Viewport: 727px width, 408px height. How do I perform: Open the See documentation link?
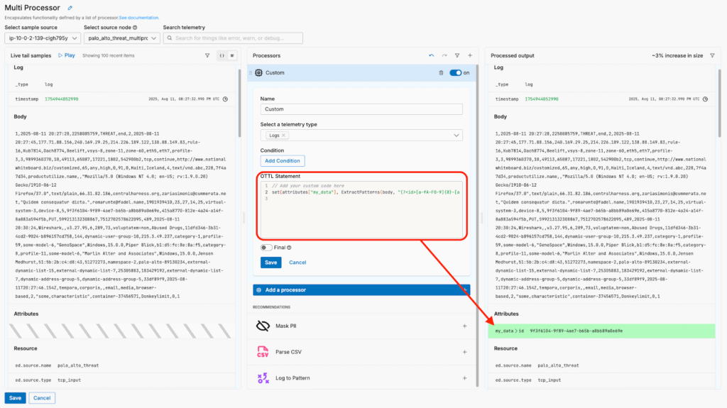[141, 18]
